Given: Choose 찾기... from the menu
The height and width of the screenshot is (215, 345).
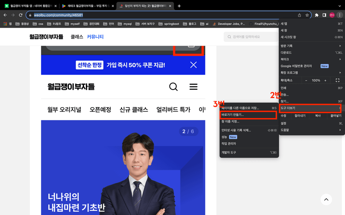Looking at the screenshot, I should coord(312,101).
